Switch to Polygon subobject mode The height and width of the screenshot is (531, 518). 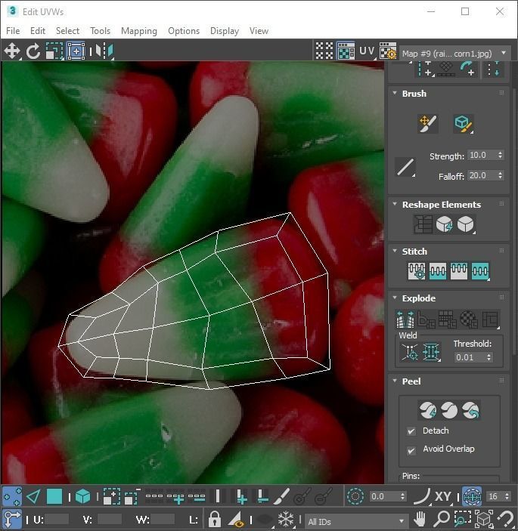click(x=54, y=496)
